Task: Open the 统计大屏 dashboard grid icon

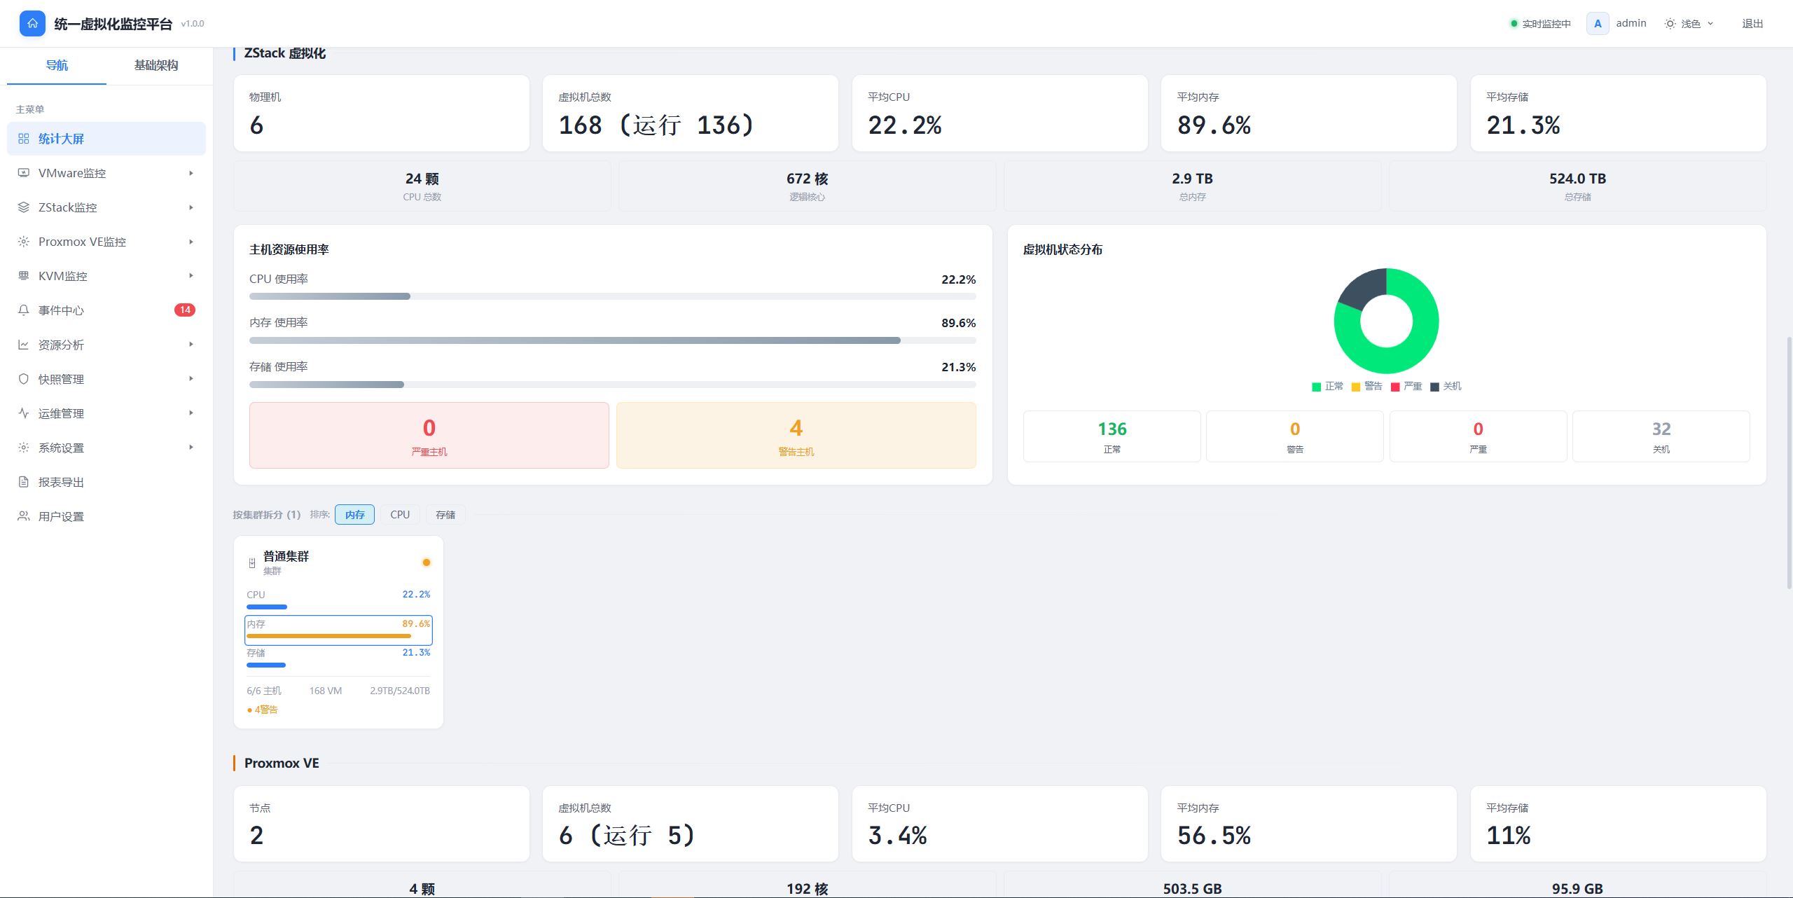Action: [x=24, y=139]
